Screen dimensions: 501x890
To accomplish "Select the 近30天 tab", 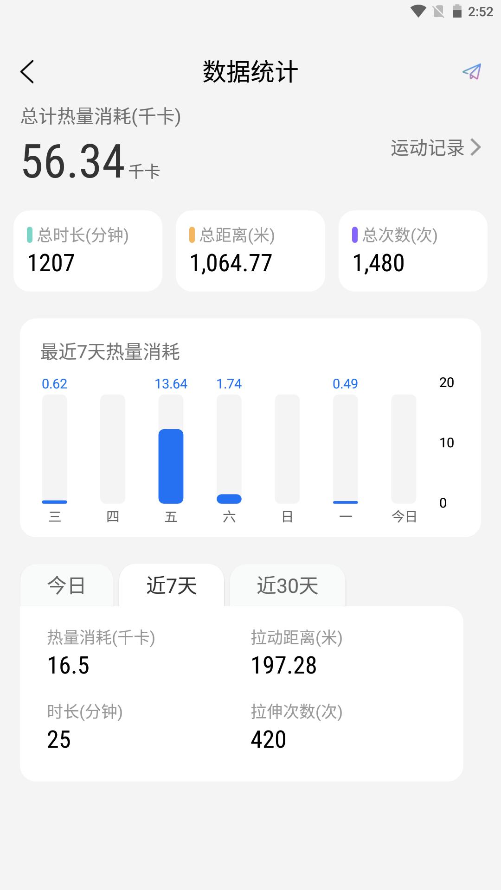I will click(x=288, y=585).
